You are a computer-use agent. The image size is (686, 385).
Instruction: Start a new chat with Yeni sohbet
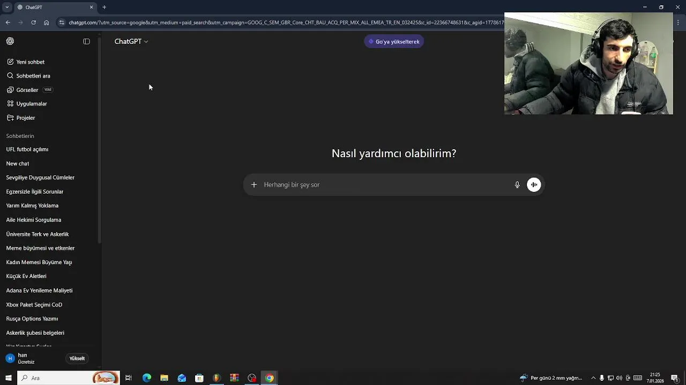[x=26, y=62]
